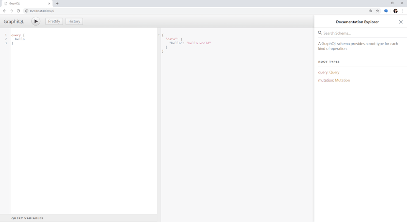Click the search magnifier icon in docs
407x222 pixels.
pos(320,33)
